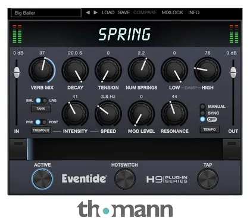This screenshot has height=223, width=250.
Task: Click the RESONANCE knob
Action: [174, 113]
